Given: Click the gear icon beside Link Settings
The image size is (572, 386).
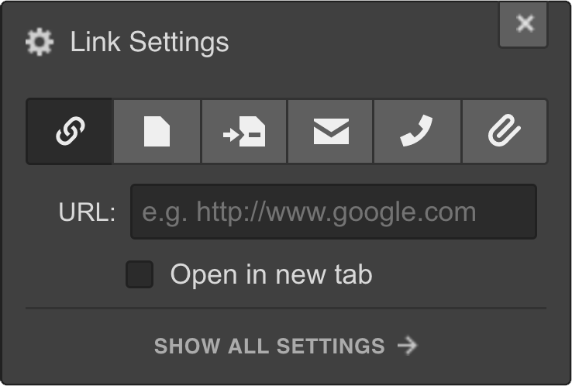Looking at the screenshot, I should coord(40,42).
